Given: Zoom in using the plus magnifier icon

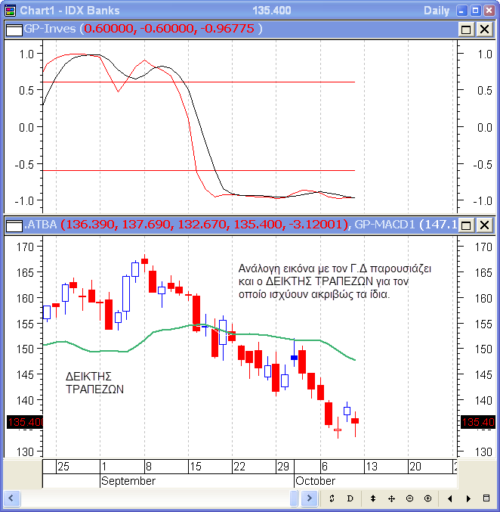Looking at the screenshot, I should (x=427, y=498).
